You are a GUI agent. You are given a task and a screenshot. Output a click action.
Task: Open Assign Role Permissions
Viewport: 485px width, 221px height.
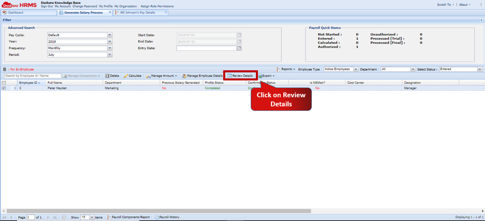click(157, 6)
